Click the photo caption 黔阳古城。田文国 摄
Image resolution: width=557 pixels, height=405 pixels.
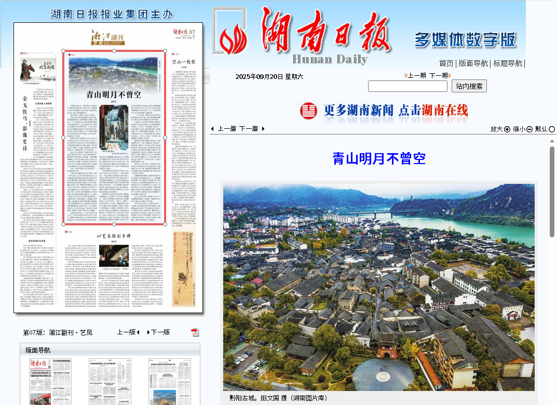click(x=278, y=398)
